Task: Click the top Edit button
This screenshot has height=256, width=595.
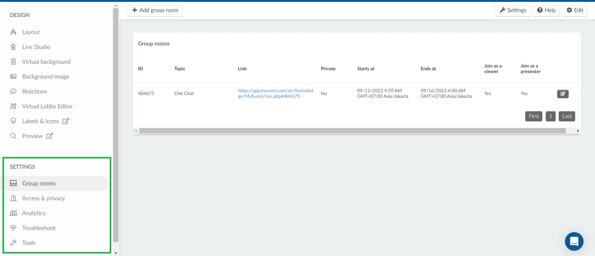Action: [575, 10]
